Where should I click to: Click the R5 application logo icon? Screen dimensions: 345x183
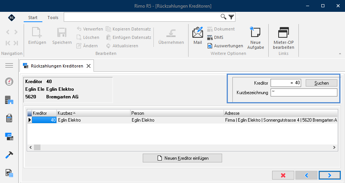[x=11, y=18]
